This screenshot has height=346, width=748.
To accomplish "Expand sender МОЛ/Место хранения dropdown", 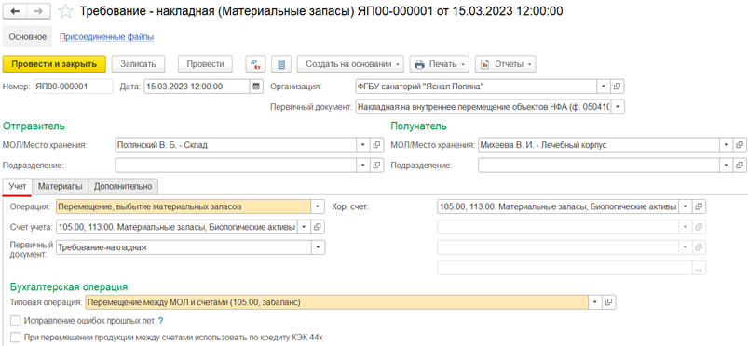I will [363, 145].
